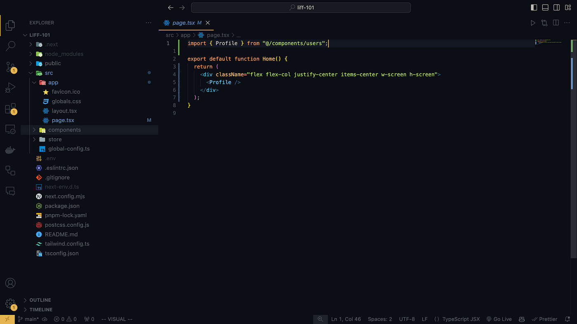Open the Docker view
Image resolution: width=577 pixels, height=324 pixels.
point(10,150)
